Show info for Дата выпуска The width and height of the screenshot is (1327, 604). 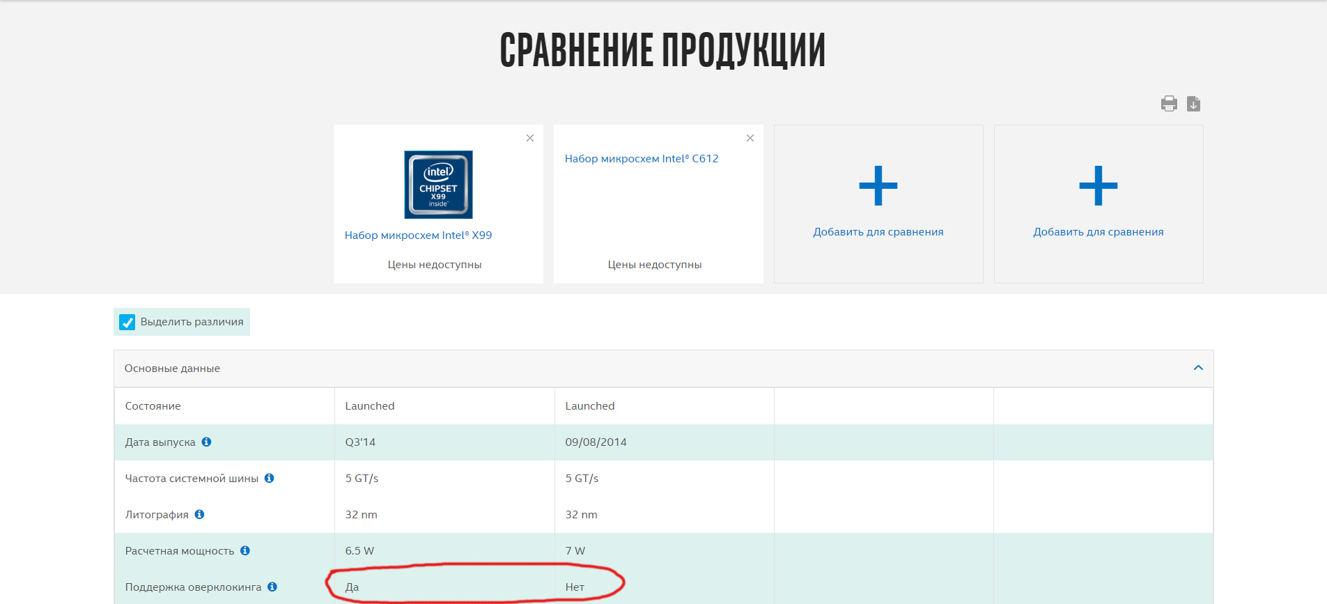point(207,442)
